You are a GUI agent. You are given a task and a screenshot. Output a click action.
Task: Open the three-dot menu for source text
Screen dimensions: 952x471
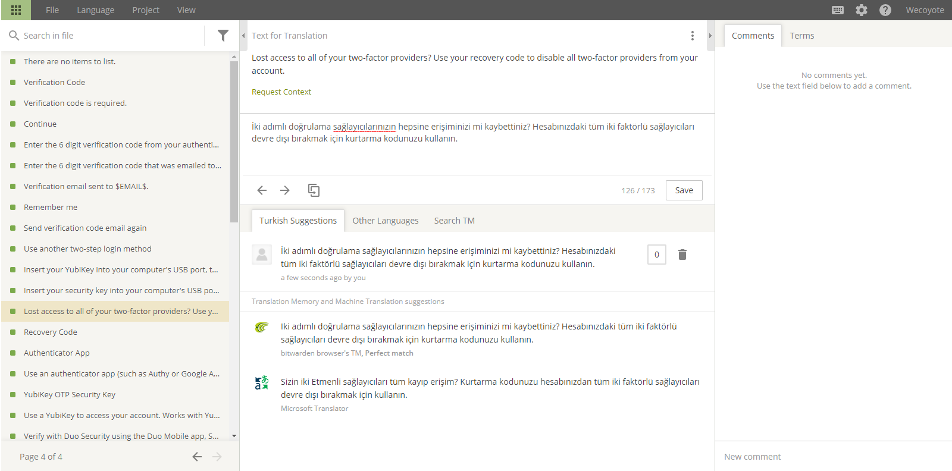(693, 36)
